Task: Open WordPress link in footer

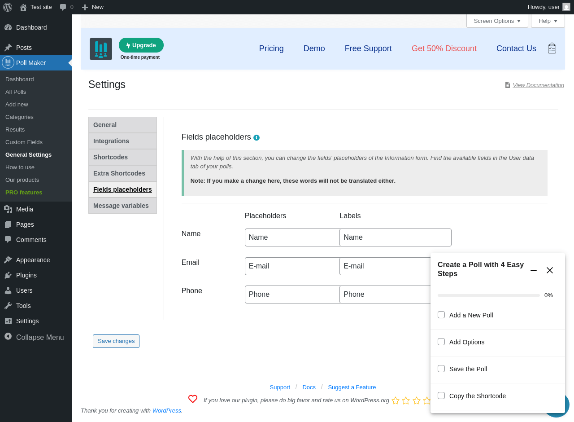Action: point(167,410)
